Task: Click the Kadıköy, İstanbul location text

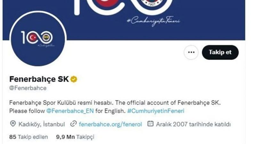Action: point(42,124)
